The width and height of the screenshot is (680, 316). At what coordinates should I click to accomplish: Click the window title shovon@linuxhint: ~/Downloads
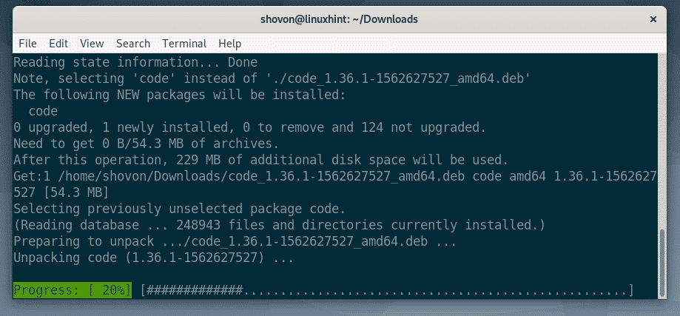click(340, 19)
